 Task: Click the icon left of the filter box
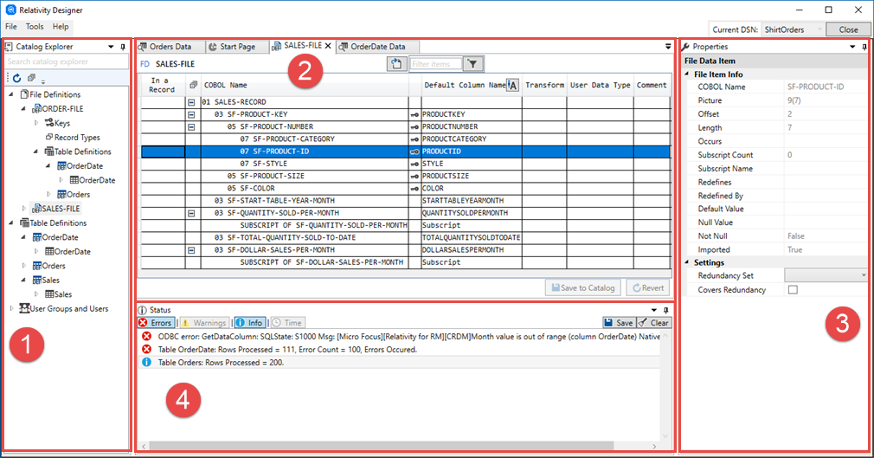point(396,64)
